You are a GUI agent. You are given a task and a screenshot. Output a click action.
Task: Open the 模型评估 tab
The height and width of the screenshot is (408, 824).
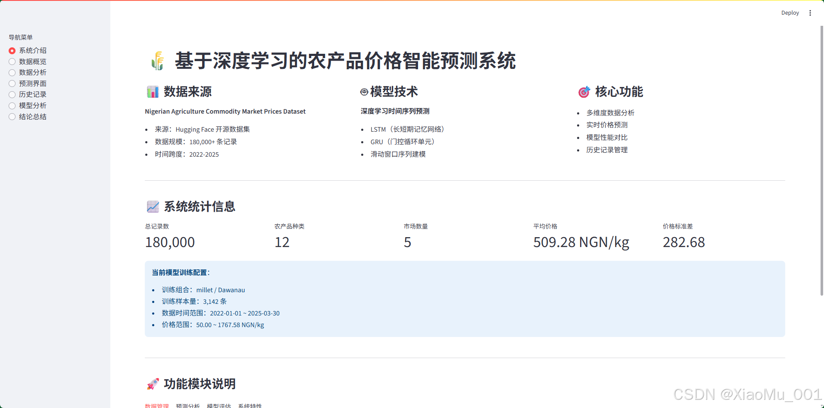tap(219, 405)
